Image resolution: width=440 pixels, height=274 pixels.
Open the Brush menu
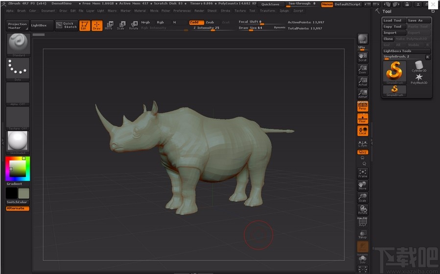point(22,11)
